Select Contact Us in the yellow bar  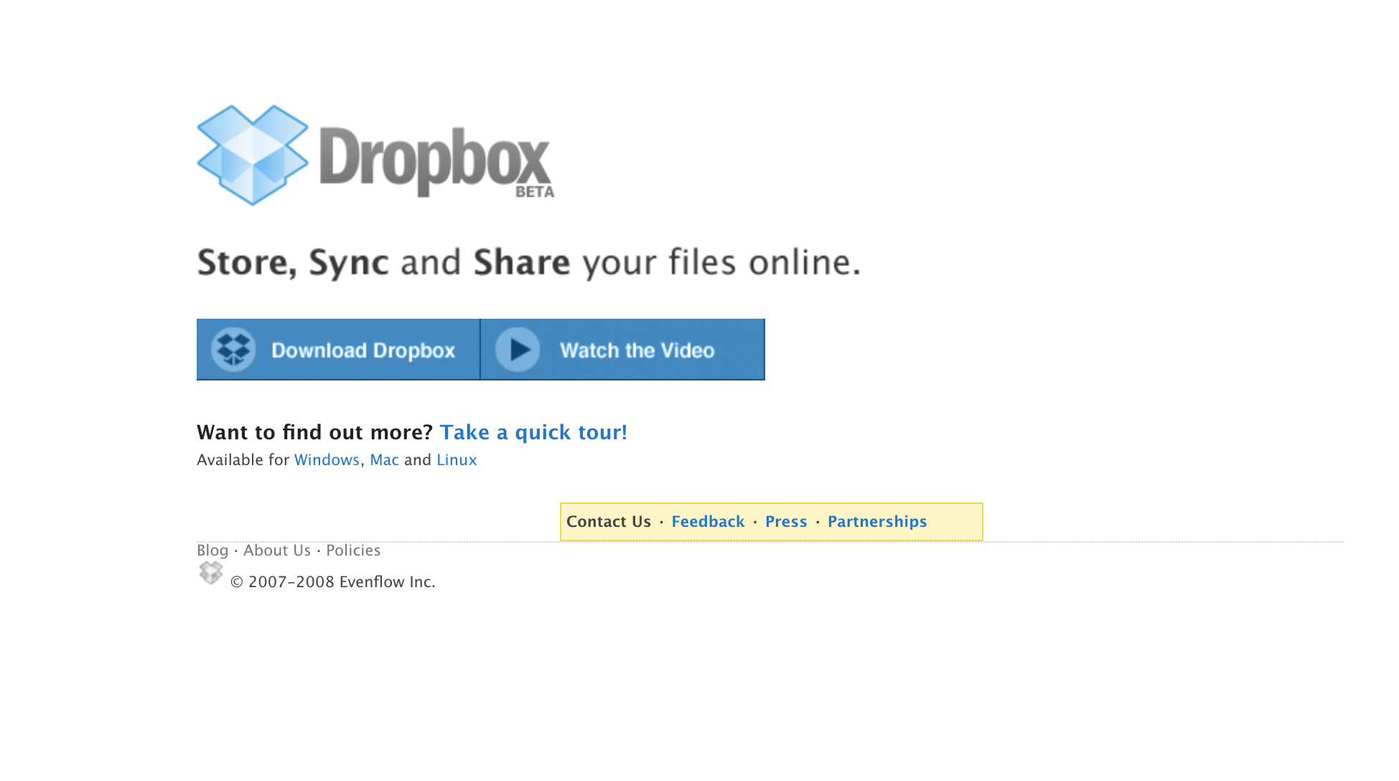pos(609,522)
